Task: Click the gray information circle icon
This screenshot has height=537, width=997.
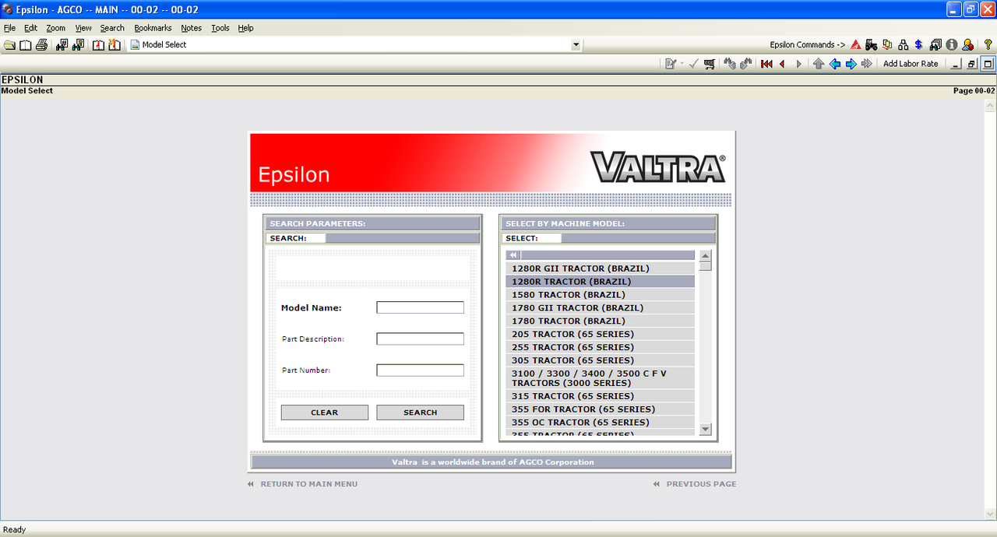Action: 951,45
